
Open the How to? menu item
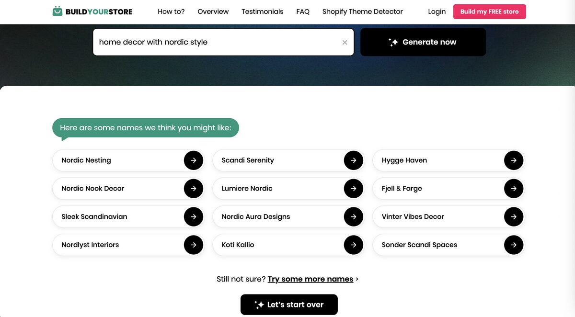point(171,11)
